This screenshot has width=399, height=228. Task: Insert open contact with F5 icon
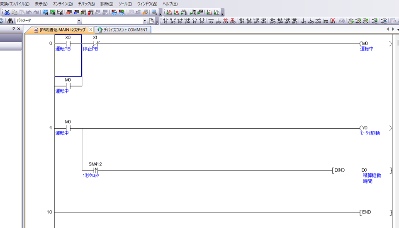tap(165, 21)
